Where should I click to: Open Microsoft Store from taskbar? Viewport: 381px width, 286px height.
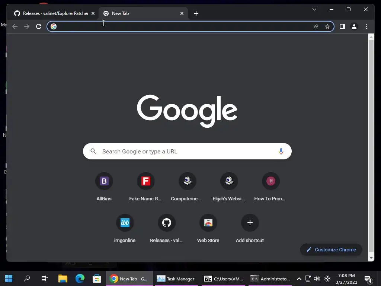(97, 279)
